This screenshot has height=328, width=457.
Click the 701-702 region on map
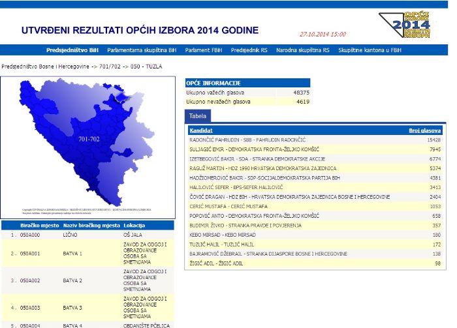pyautogui.click(x=89, y=139)
